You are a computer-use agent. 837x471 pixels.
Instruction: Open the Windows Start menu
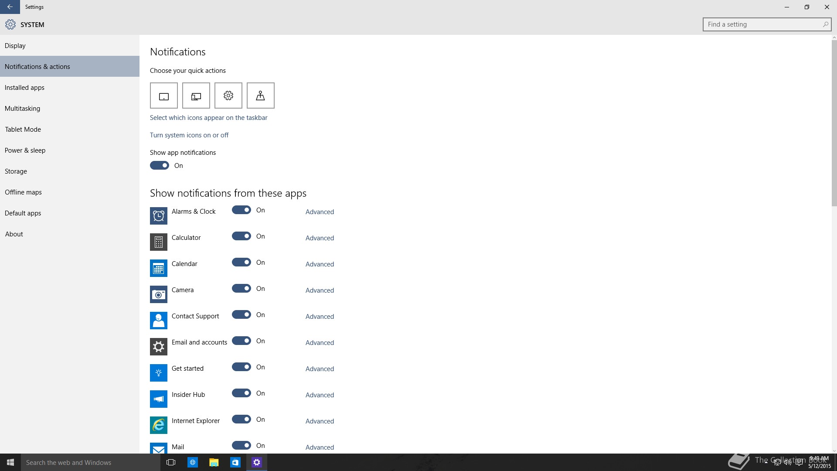(x=10, y=462)
